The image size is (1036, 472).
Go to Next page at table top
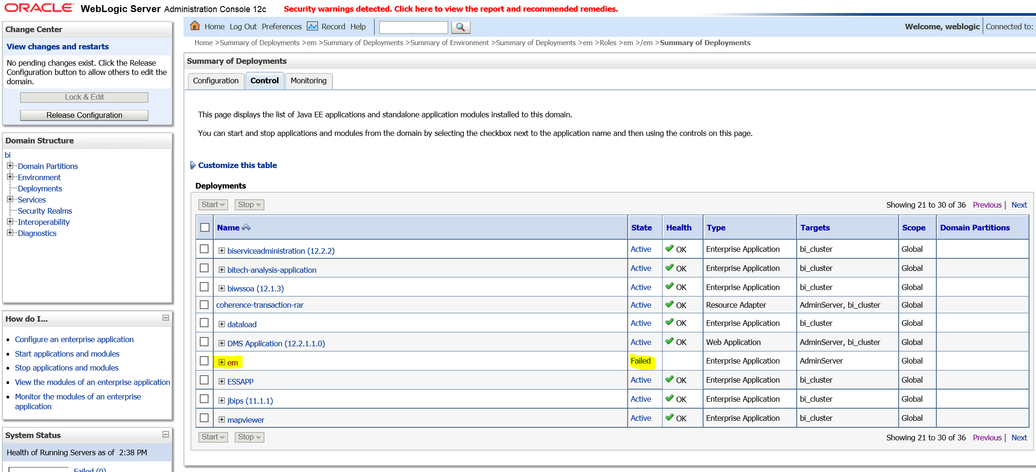tap(1019, 205)
